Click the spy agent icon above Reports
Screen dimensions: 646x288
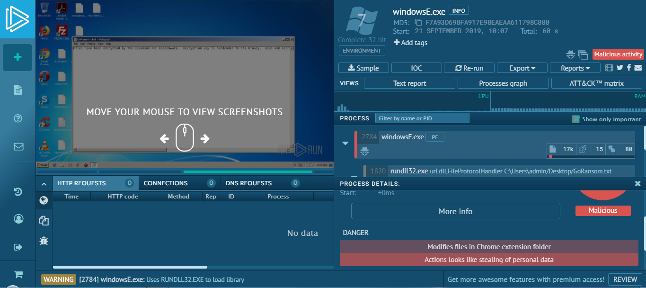pos(571,54)
